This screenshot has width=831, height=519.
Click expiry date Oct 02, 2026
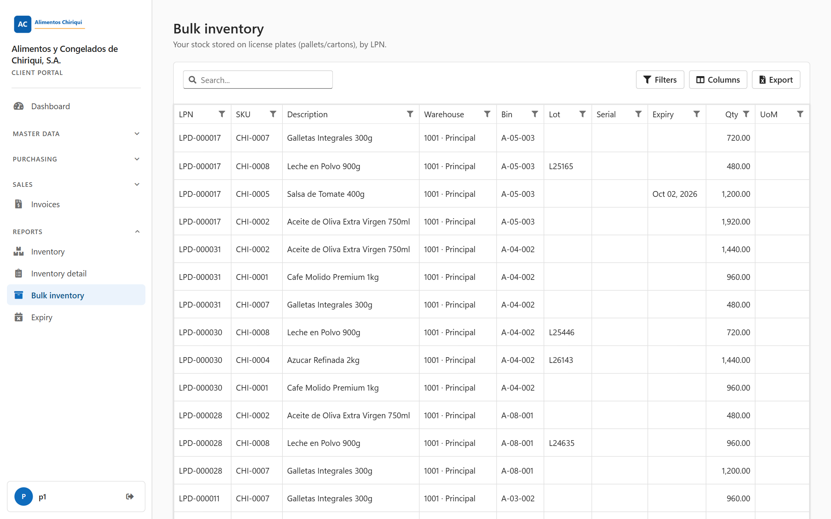point(675,194)
